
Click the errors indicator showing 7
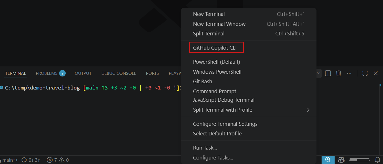52,160
